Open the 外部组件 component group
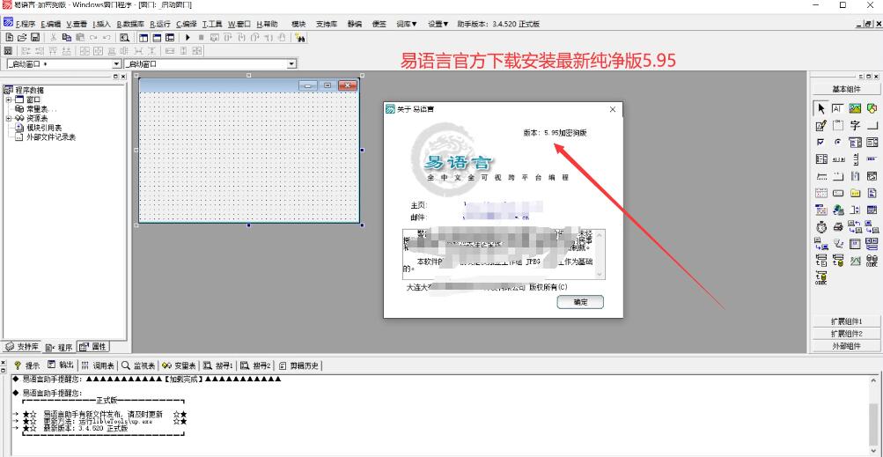883x457 pixels. 846,346
